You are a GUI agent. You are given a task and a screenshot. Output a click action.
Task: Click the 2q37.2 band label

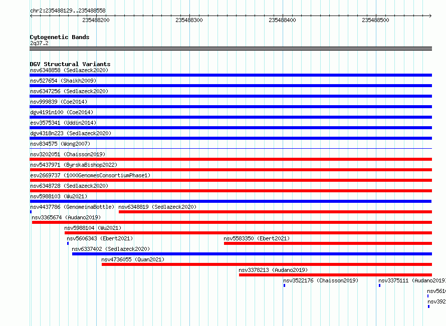coord(39,43)
